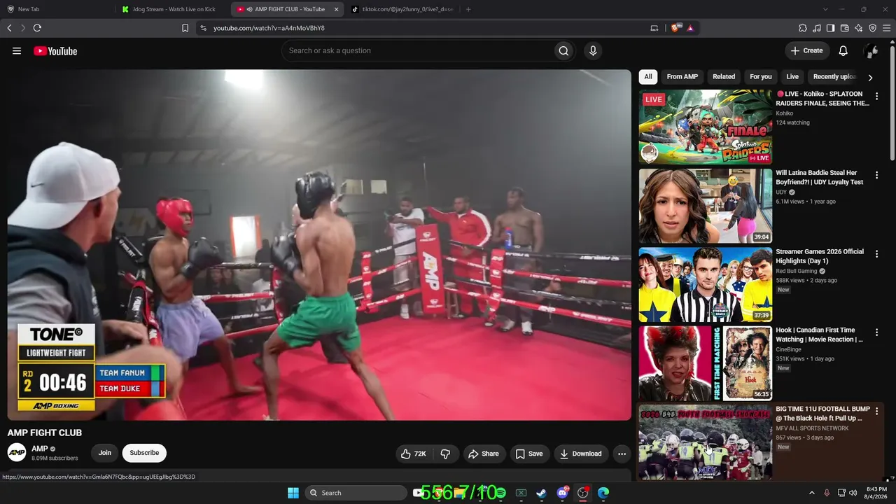Share the video
This screenshot has width=896, height=504.
pos(484,454)
